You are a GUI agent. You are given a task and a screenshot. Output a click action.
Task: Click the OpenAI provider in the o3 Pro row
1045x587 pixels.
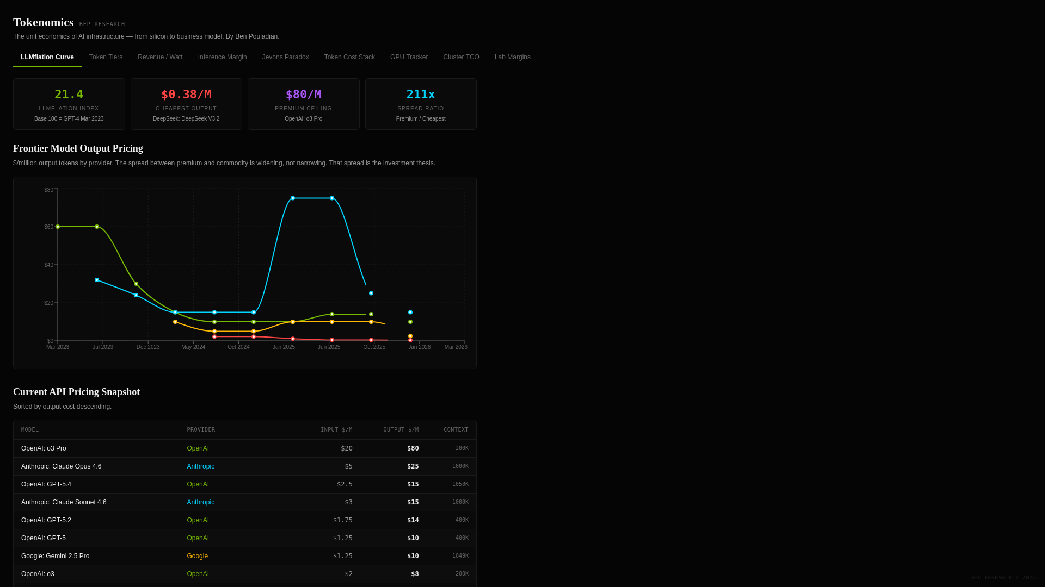coord(198,448)
